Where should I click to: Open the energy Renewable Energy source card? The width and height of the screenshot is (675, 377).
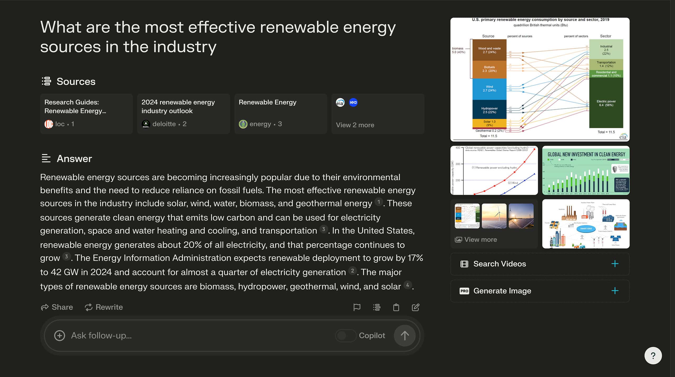tap(281, 114)
